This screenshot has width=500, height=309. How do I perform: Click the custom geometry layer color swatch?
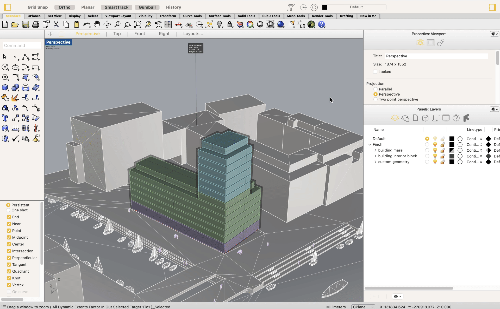[x=452, y=162]
